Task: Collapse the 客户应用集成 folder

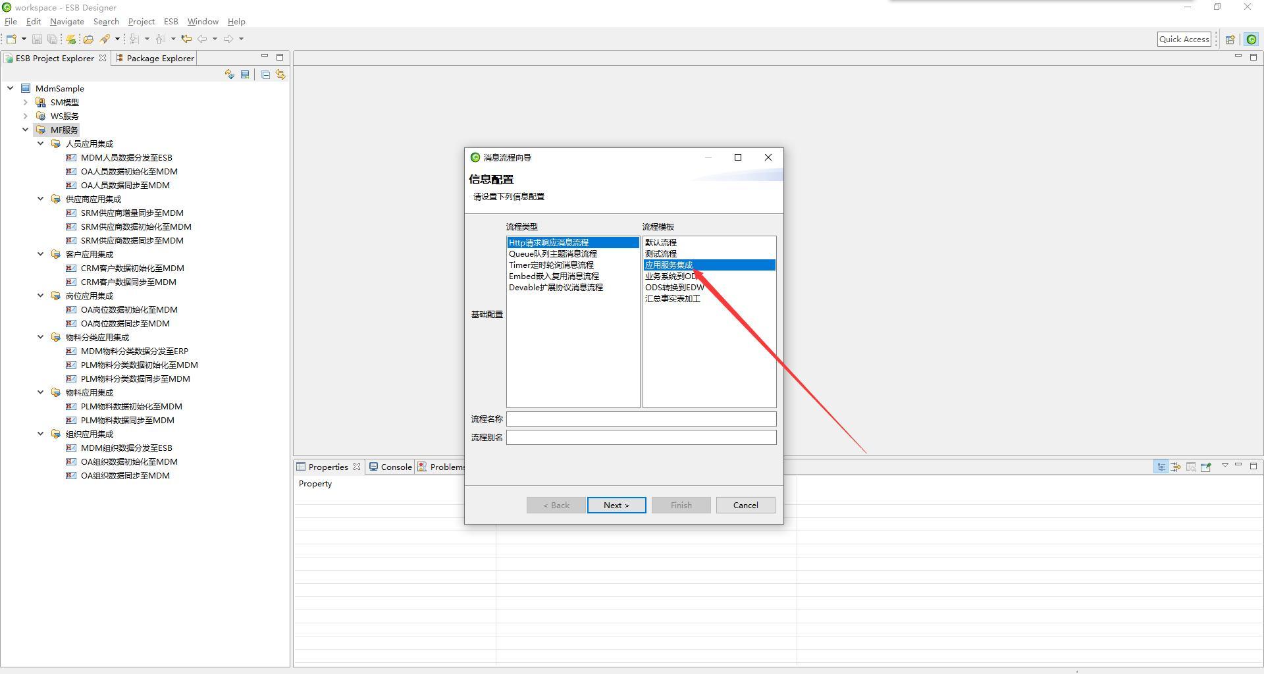Action: pyautogui.click(x=41, y=254)
